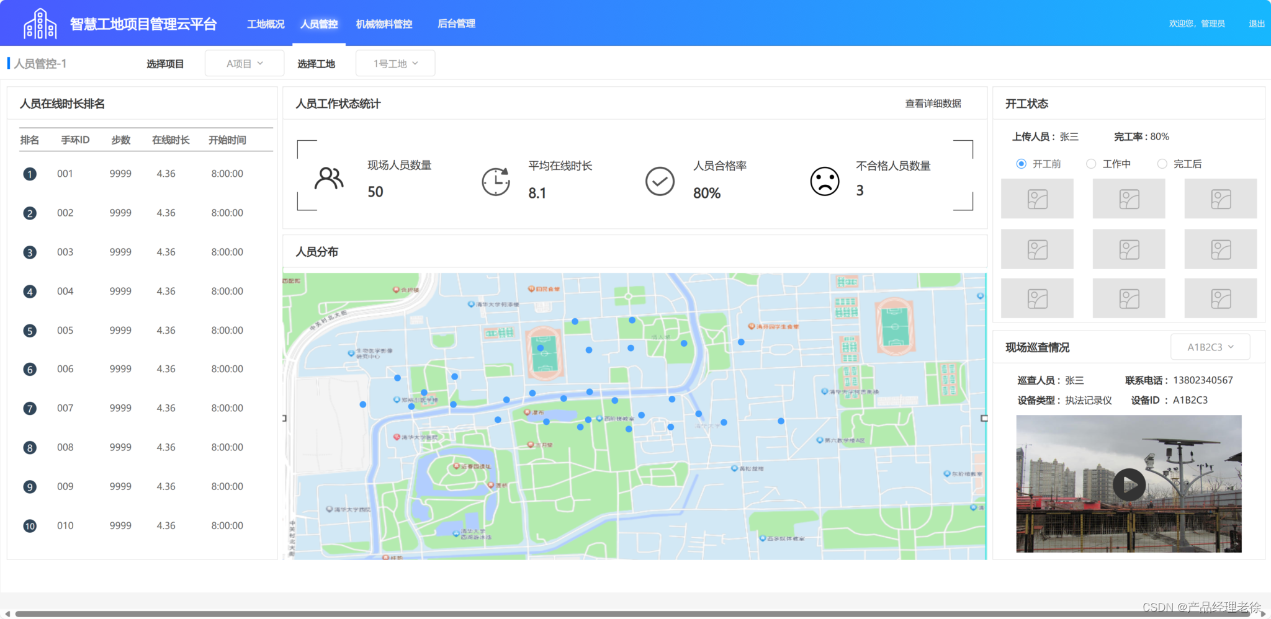Open the 1号工地 site dropdown

pyautogui.click(x=395, y=63)
